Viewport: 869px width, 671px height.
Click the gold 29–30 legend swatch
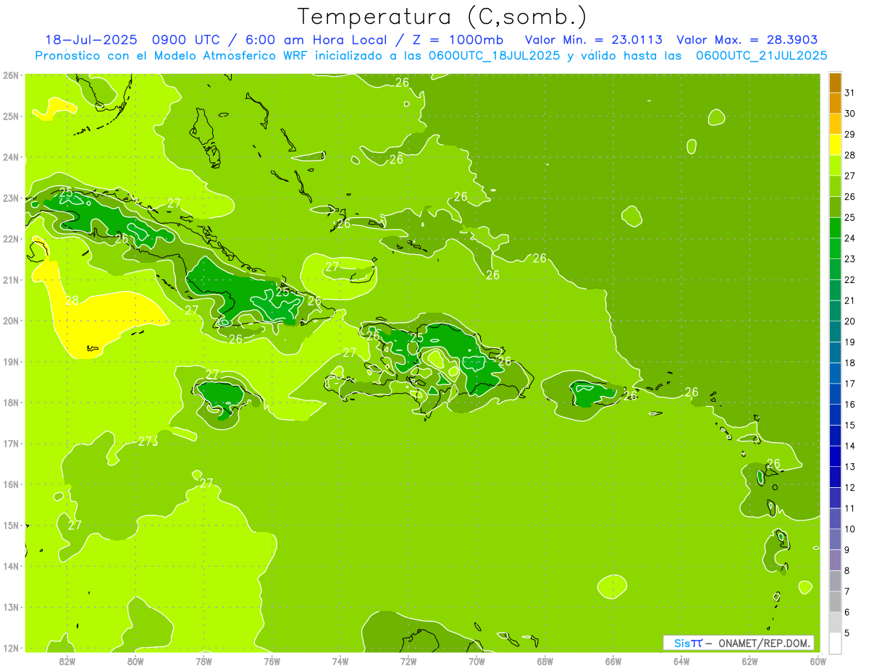835,124
